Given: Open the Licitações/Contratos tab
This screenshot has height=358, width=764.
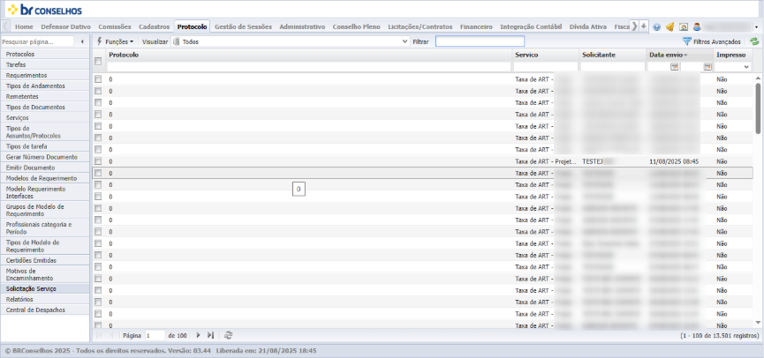Looking at the screenshot, I should [420, 26].
